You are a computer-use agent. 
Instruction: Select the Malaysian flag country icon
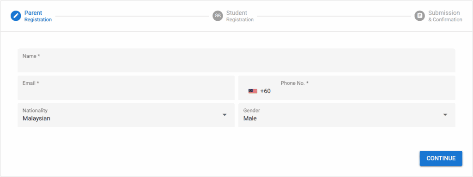[x=253, y=91]
